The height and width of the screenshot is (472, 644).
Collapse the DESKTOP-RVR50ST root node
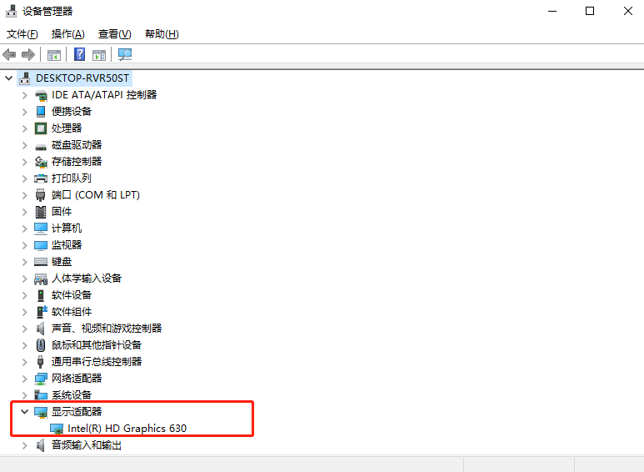click(x=8, y=78)
